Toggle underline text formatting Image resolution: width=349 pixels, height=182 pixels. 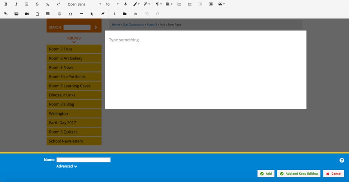pyautogui.click(x=27, y=4)
